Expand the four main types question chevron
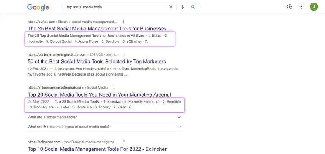 [179, 127]
